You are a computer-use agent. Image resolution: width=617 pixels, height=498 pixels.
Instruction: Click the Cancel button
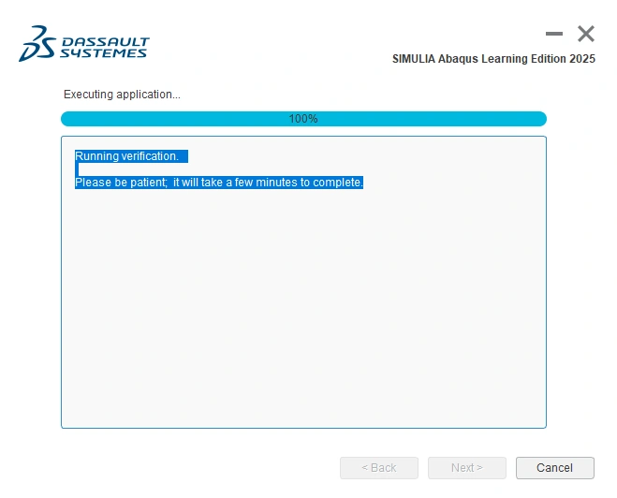(x=555, y=468)
